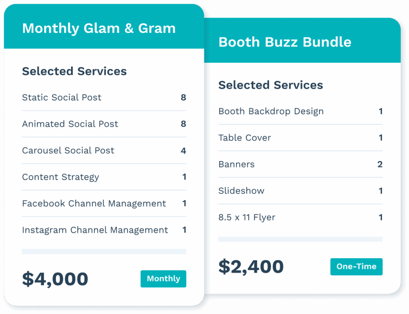Choose the Carousel Social Post item
This screenshot has width=409, height=314.
[104, 150]
